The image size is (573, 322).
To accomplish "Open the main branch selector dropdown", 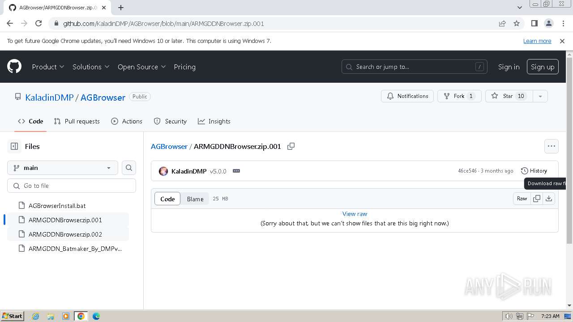I will (x=63, y=168).
